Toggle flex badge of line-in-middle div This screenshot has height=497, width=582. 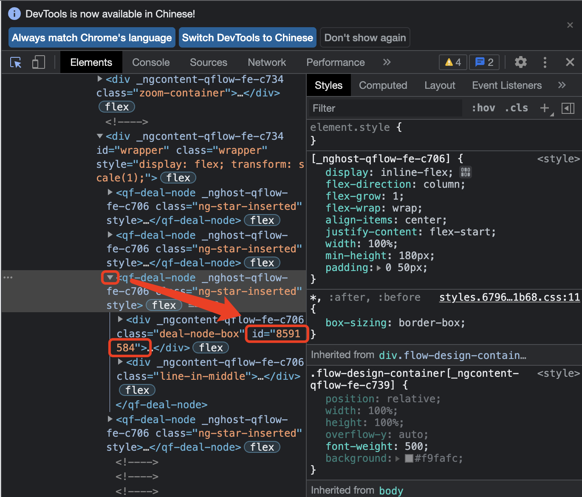point(137,390)
